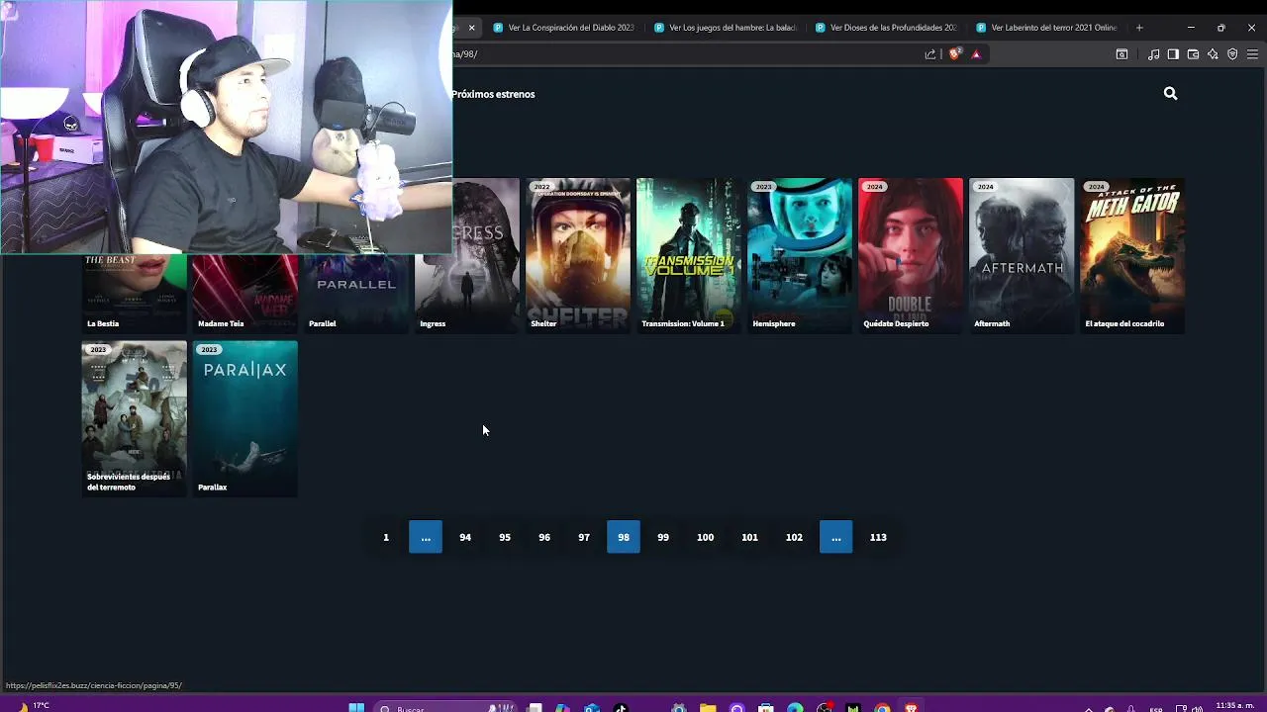Click the second ellipsis pagination button
Screen dimensions: 1267x712
pos(836,537)
